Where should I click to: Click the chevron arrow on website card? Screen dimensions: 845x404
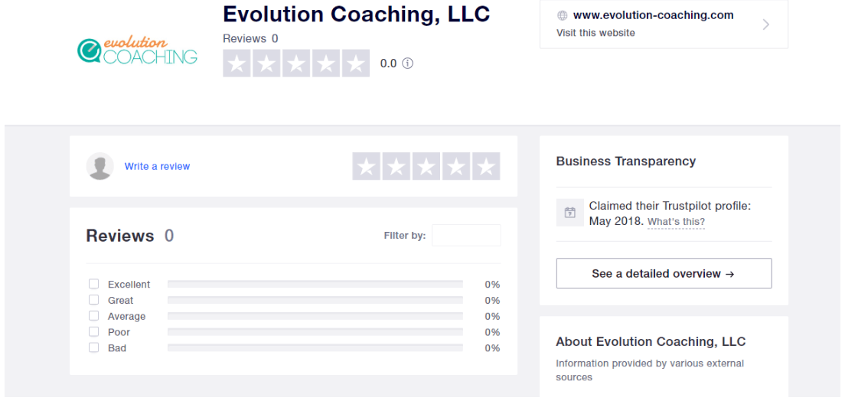click(766, 24)
